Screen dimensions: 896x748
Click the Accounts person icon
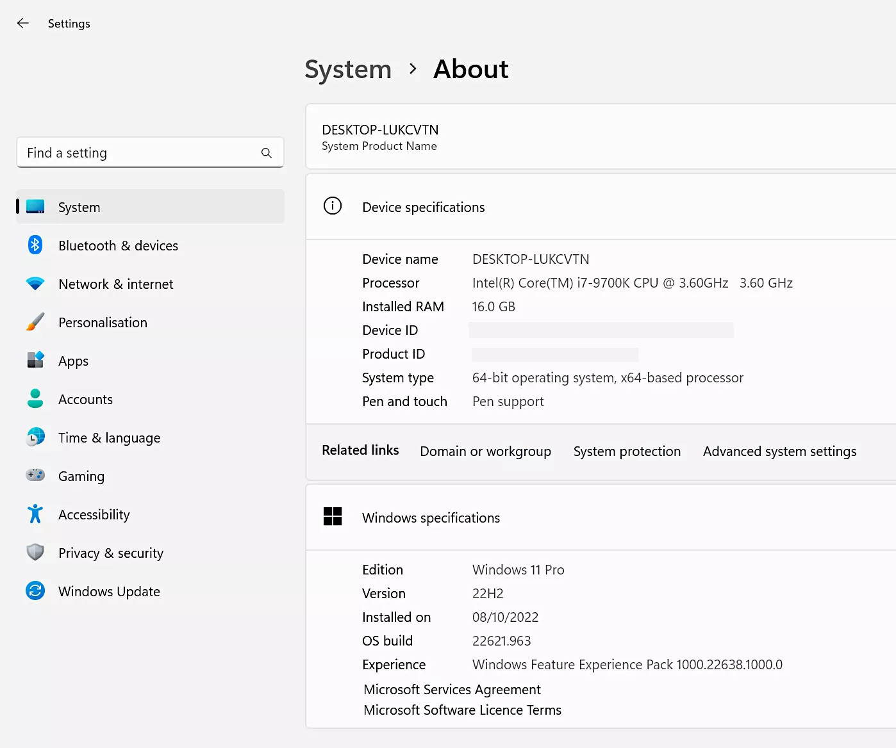(35, 399)
